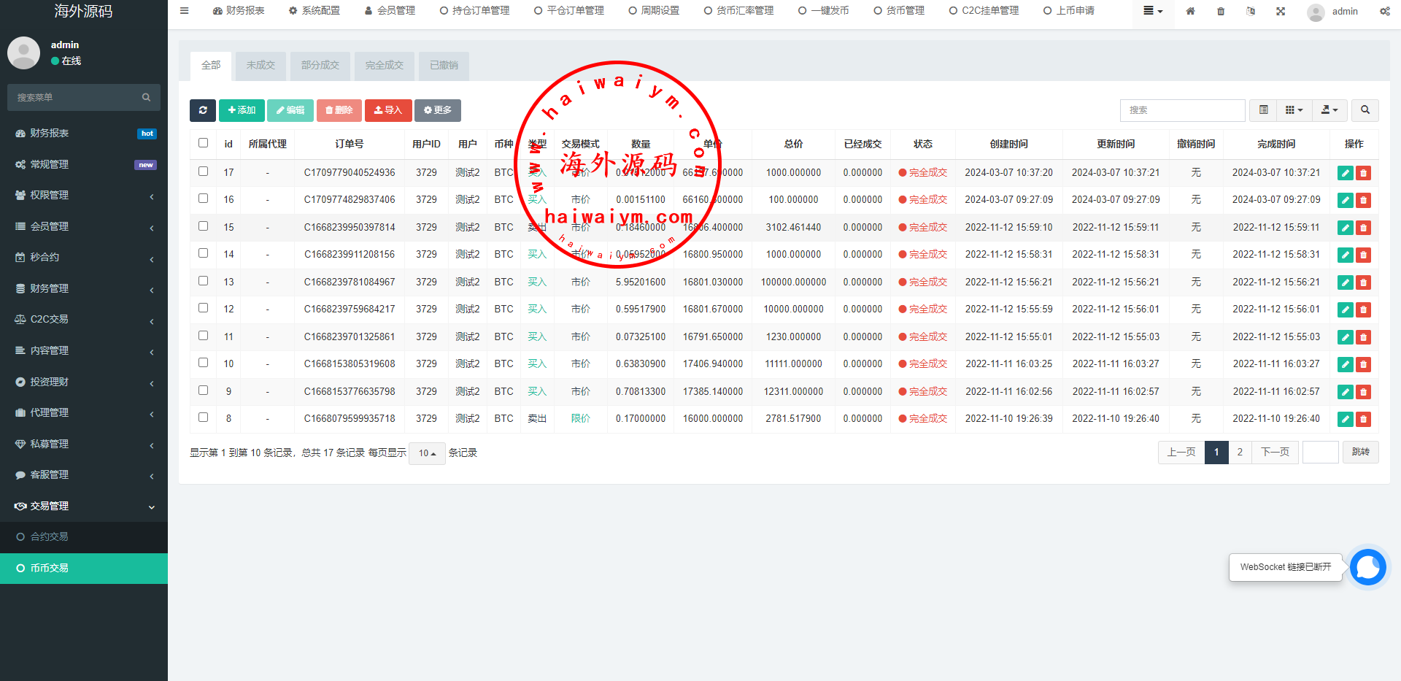
Task: Go to page 2 in pagination
Action: [x=1239, y=453]
